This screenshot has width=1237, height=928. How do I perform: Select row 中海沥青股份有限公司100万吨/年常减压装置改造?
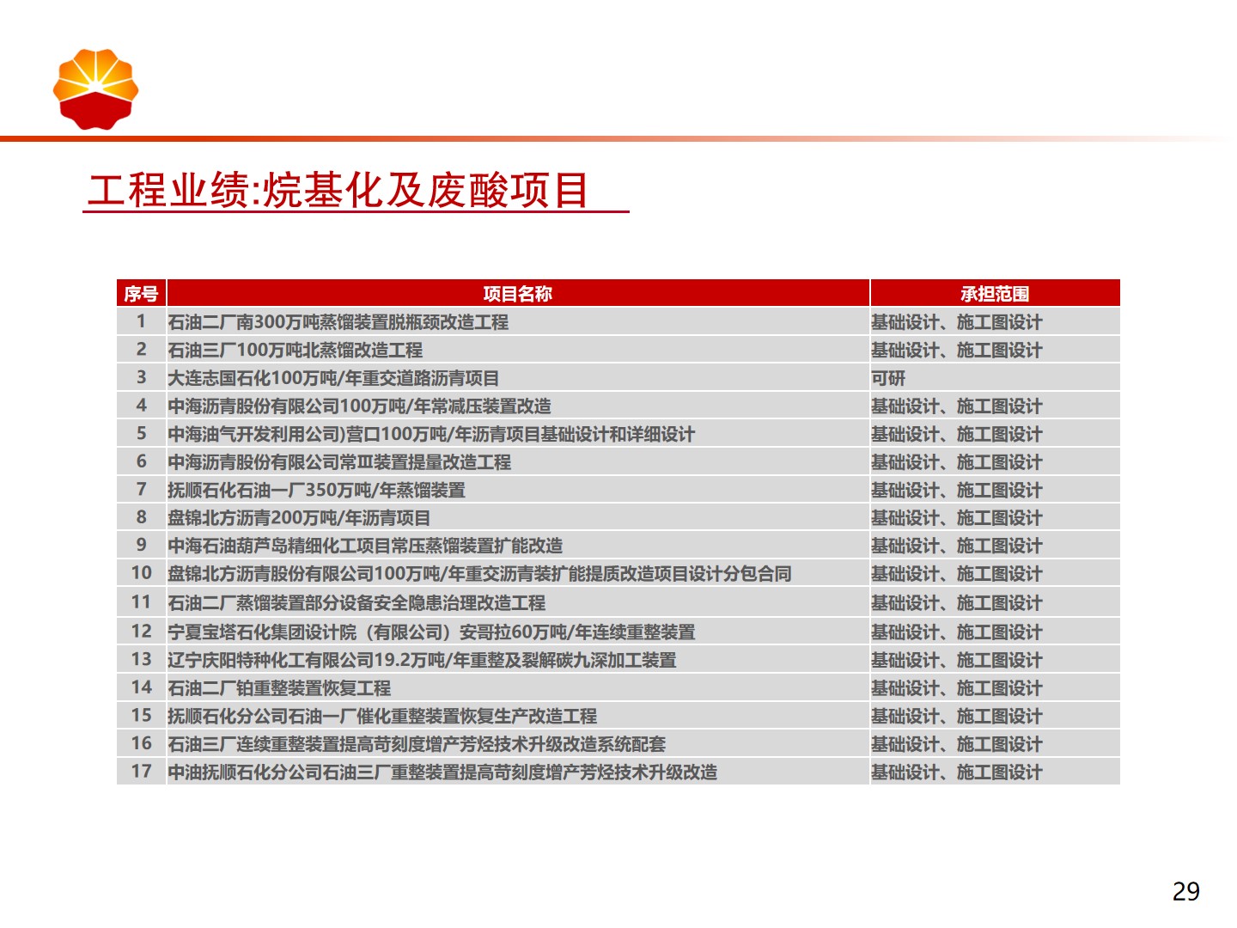click(618, 406)
